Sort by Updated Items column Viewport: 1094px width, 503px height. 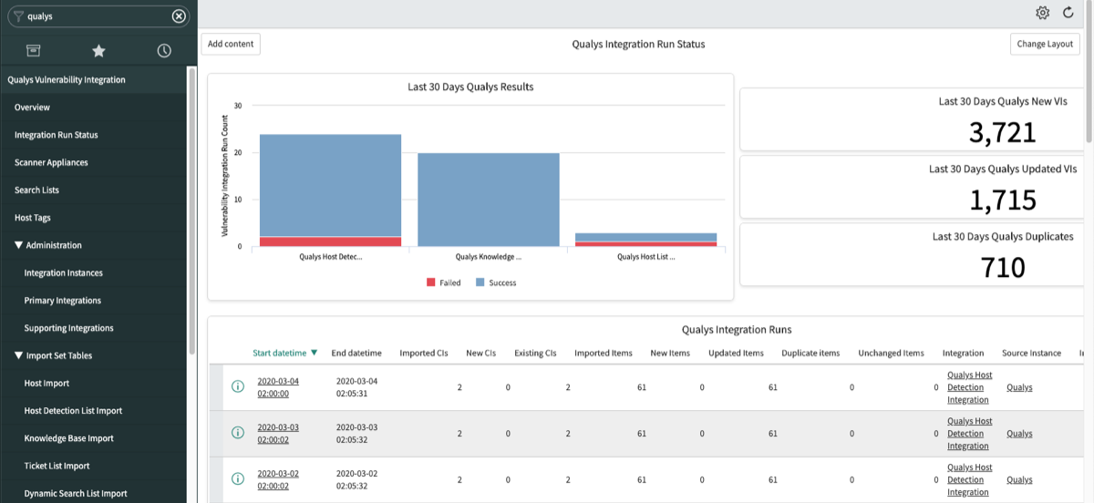click(736, 353)
